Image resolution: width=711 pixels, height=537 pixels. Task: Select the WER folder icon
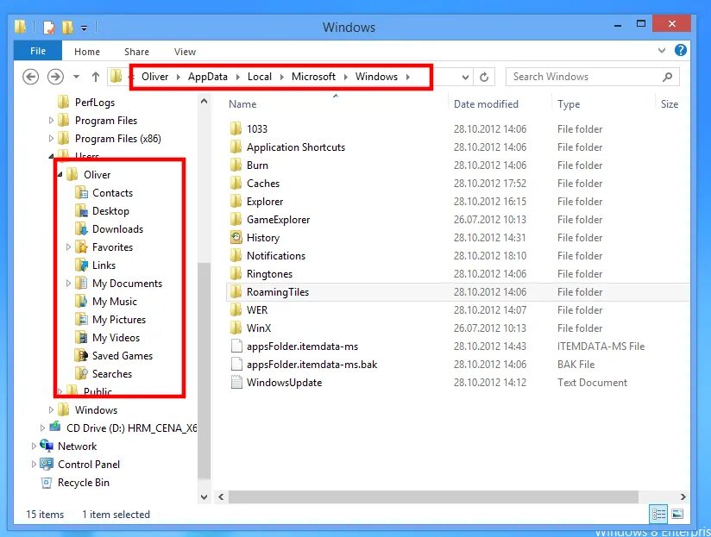(x=236, y=309)
